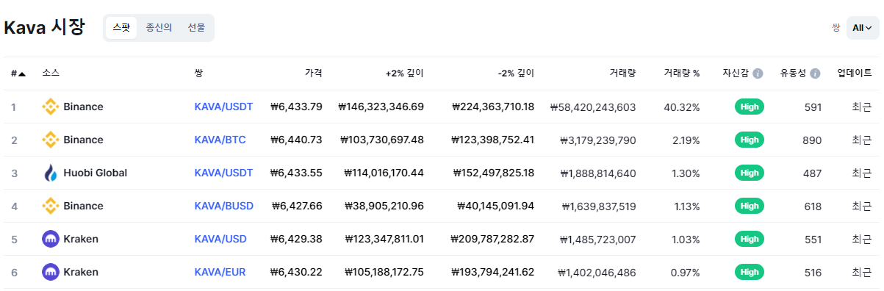884x291 pixels.
Task: Sort by the # column arrow
Action: [x=22, y=73]
